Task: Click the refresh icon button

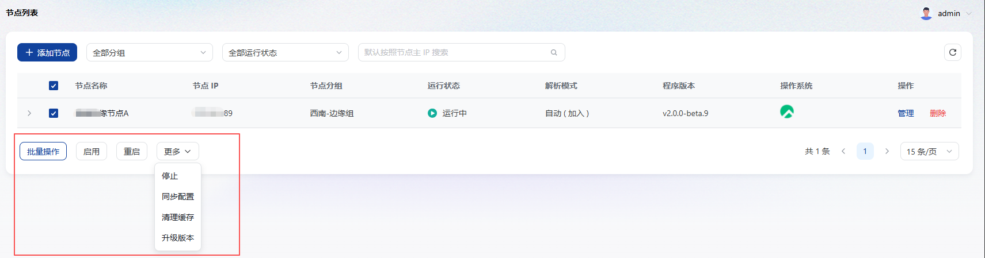Action: point(952,52)
